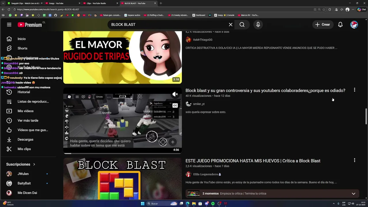Expand the Suscripciones section chevron
368x207 pixels.
(34, 164)
